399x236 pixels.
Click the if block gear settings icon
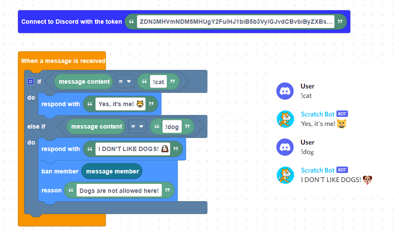coord(31,82)
